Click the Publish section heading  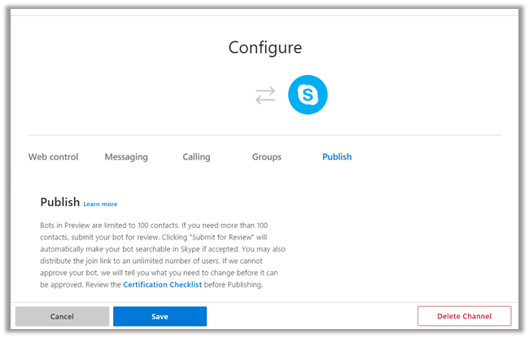pos(60,202)
